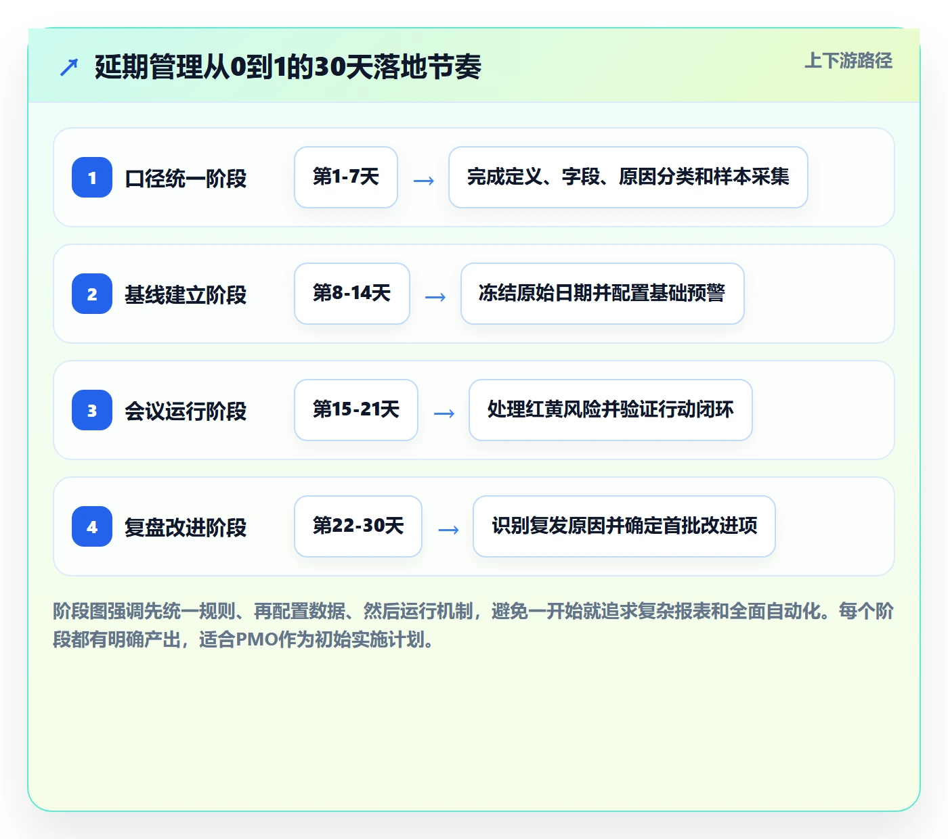The height and width of the screenshot is (839, 948).
Task: Click the blue diagonal arrow icon in header
Action: click(69, 67)
